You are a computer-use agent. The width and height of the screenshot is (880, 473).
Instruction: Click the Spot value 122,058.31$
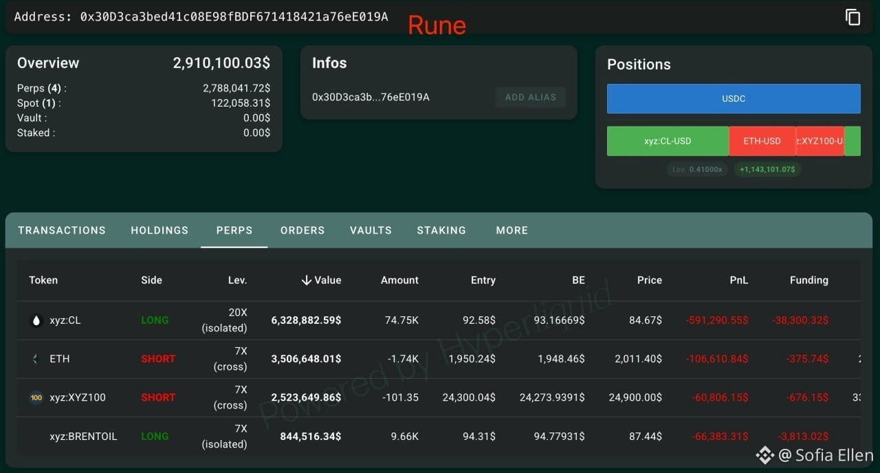coord(241,103)
